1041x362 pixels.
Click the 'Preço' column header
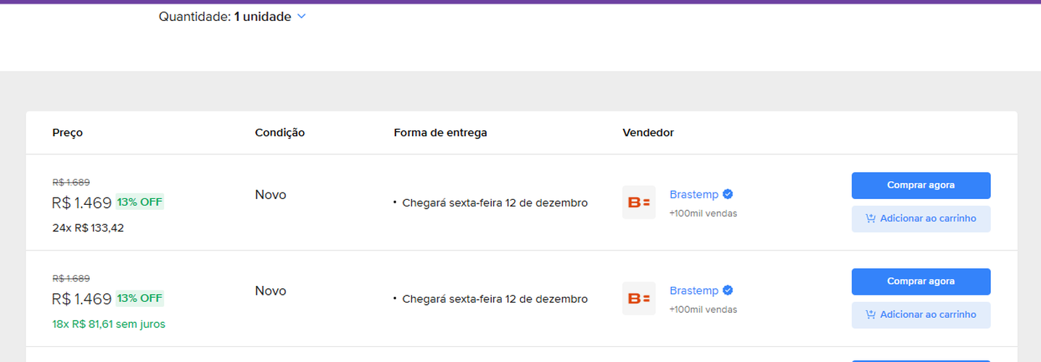67,133
